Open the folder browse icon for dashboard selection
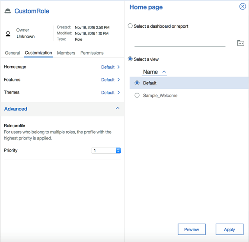This screenshot has height=242, width=249. click(241, 43)
